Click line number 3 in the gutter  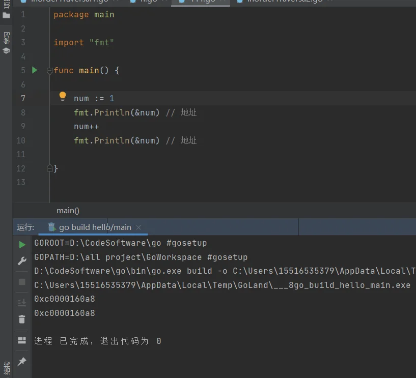click(x=23, y=42)
